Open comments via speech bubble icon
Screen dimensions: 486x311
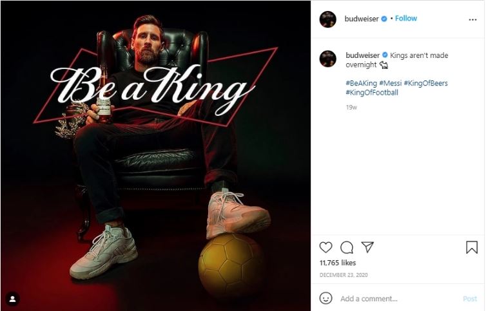347,247
